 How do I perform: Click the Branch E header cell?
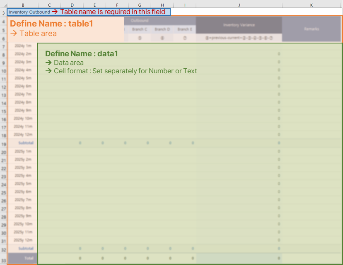pos(185,29)
